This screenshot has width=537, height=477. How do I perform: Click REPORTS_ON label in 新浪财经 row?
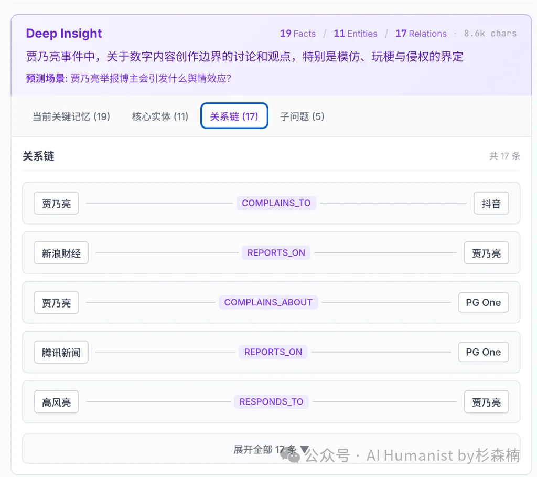point(276,253)
